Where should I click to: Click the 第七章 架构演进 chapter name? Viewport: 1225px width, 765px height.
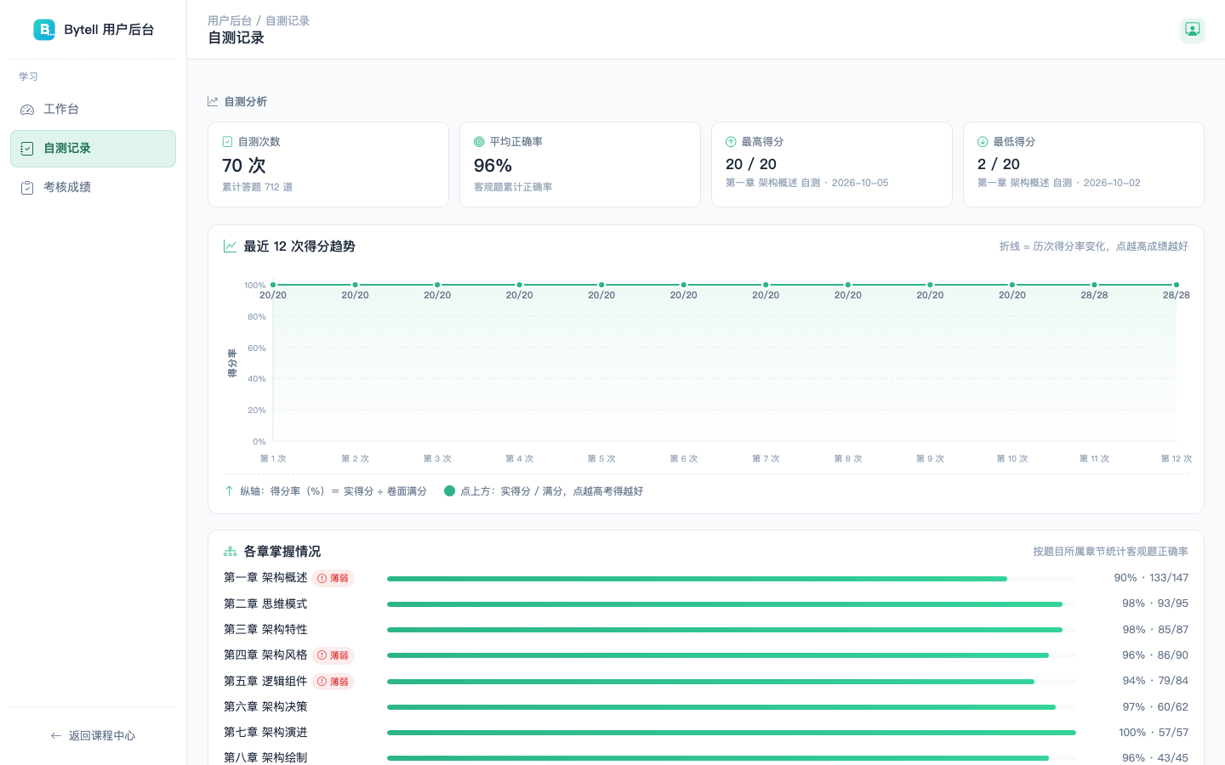(x=265, y=733)
